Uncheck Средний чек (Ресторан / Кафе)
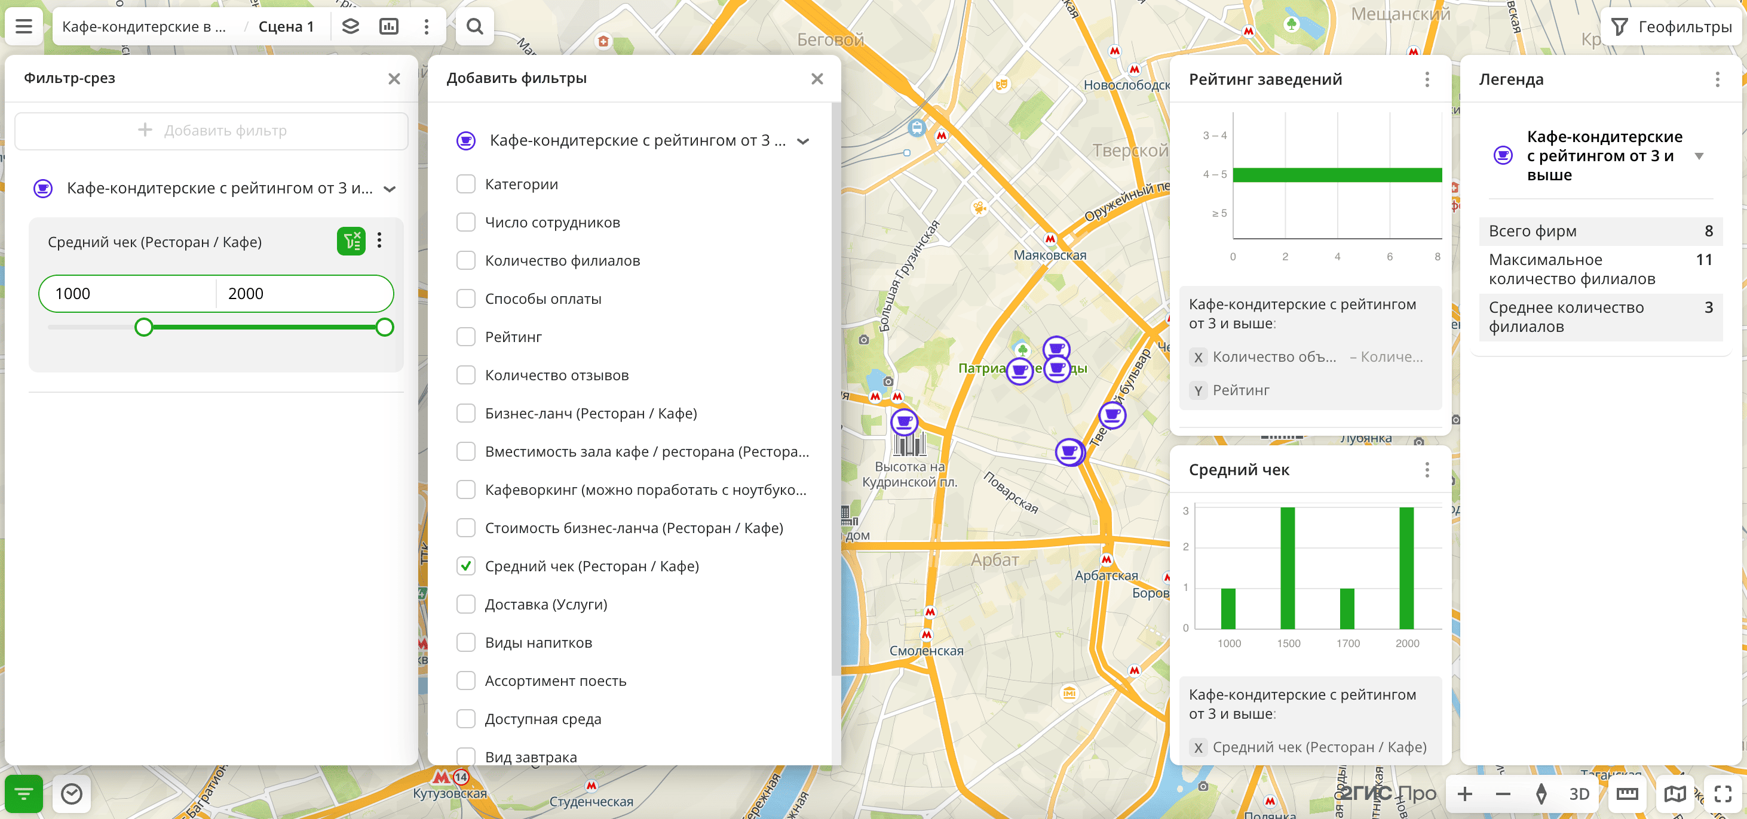This screenshot has height=819, width=1747. (466, 566)
